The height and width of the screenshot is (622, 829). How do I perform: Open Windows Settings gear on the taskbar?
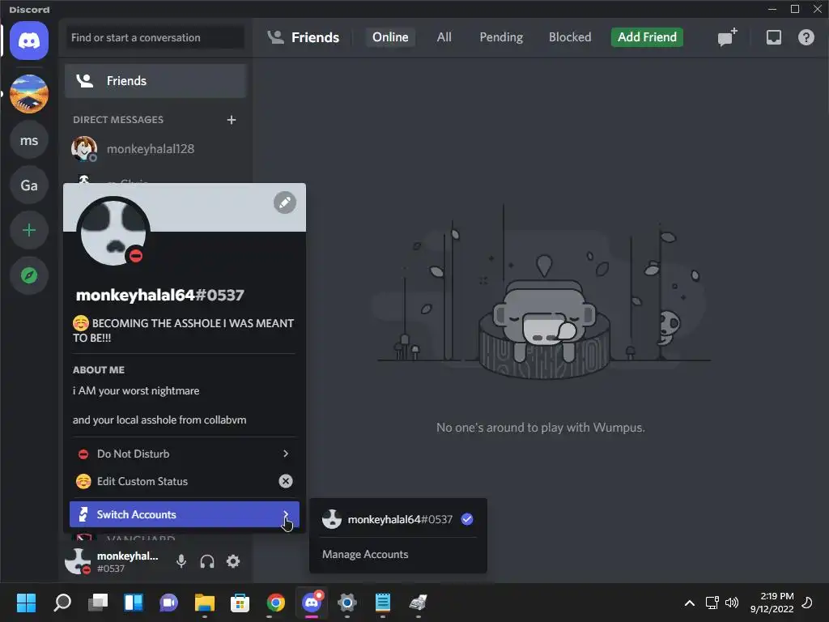[346, 603]
